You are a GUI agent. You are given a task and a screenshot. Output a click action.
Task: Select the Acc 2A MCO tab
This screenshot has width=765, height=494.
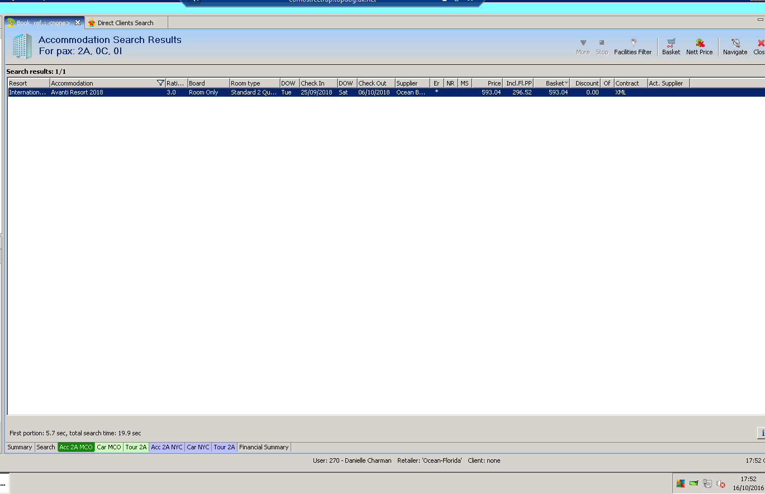click(76, 447)
